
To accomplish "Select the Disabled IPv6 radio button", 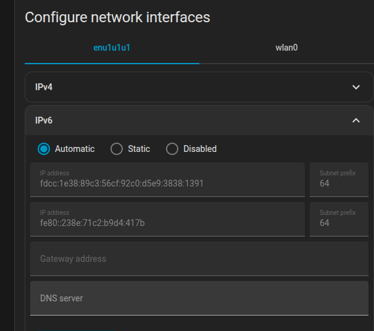I will (172, 149).
